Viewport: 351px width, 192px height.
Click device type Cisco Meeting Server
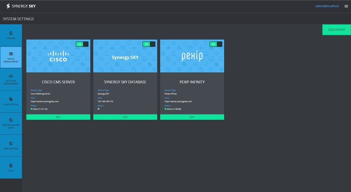40,94
